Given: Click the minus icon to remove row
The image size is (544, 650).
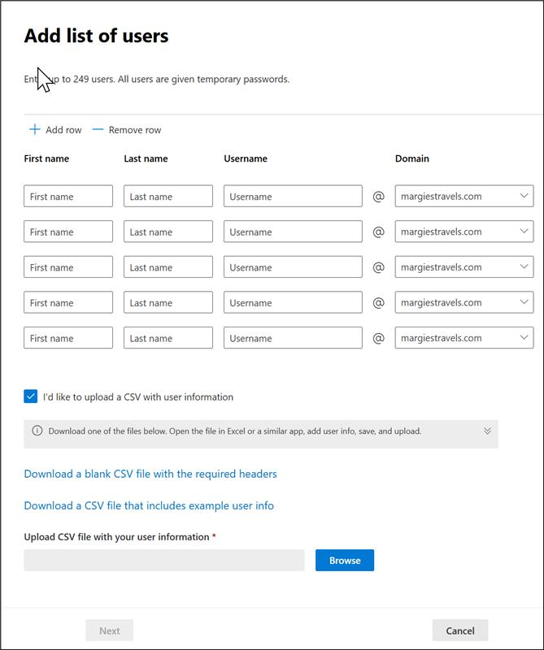Looking at the screenshot, I should [98, 130].
